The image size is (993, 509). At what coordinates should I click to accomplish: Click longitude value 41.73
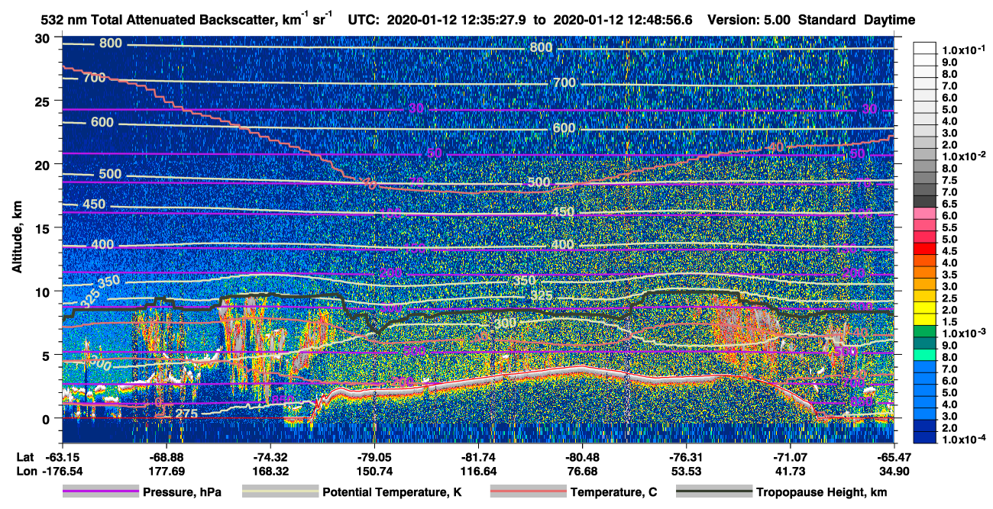(x=790, y=472)
